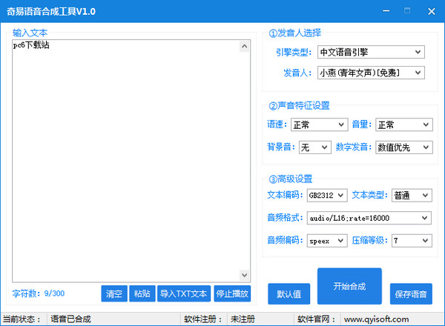Expand the 发音人 speaker dropdown
This screenshot has height=326, width=445.
370,73
